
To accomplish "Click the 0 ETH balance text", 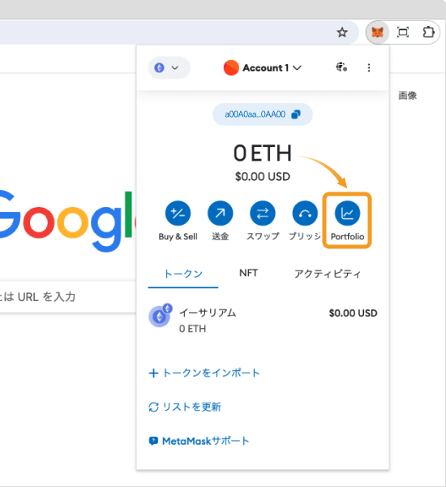I will click(x=263, y=153).
